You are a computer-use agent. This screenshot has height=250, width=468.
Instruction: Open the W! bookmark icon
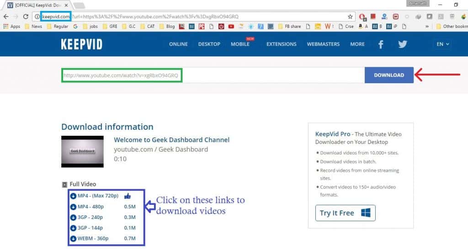click(329, 26)
